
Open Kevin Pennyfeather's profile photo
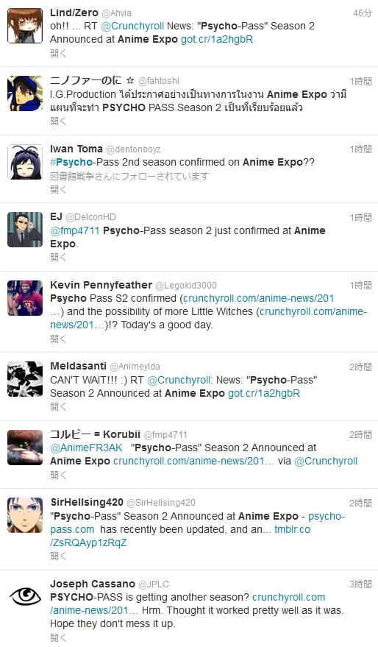pos(25,298)
